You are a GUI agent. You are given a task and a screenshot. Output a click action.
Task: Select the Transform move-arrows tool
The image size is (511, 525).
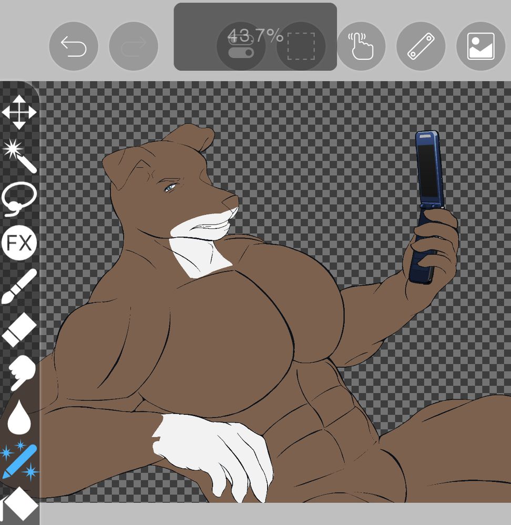[19, 112]
